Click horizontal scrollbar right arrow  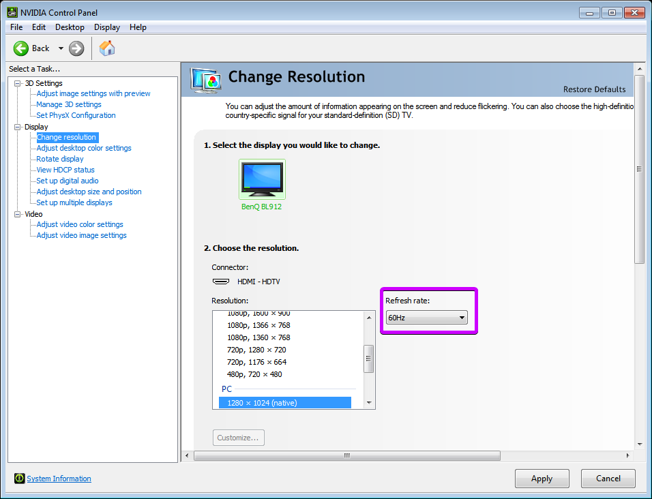pos(627,456)
